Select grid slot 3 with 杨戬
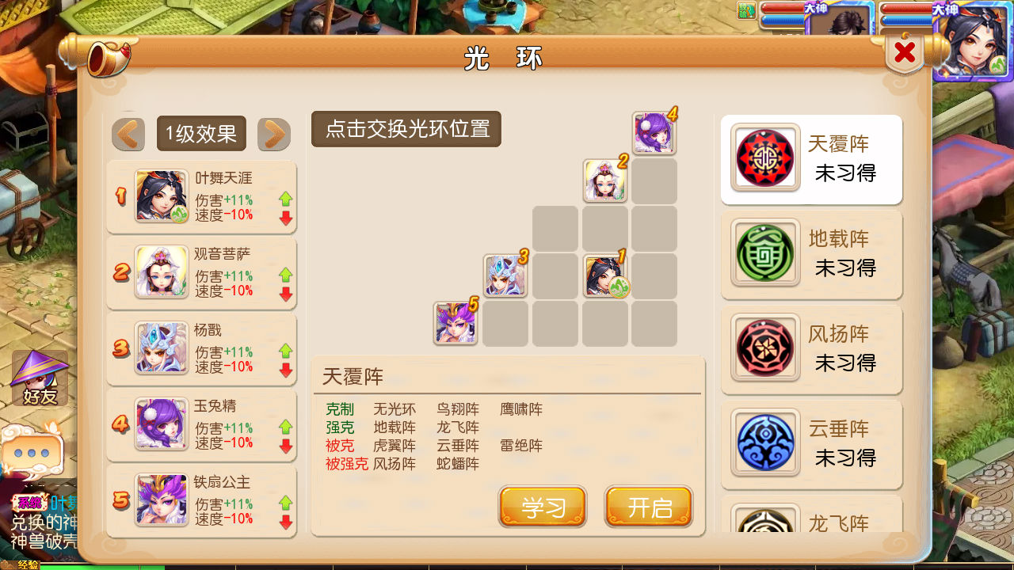 pos(505,275)
